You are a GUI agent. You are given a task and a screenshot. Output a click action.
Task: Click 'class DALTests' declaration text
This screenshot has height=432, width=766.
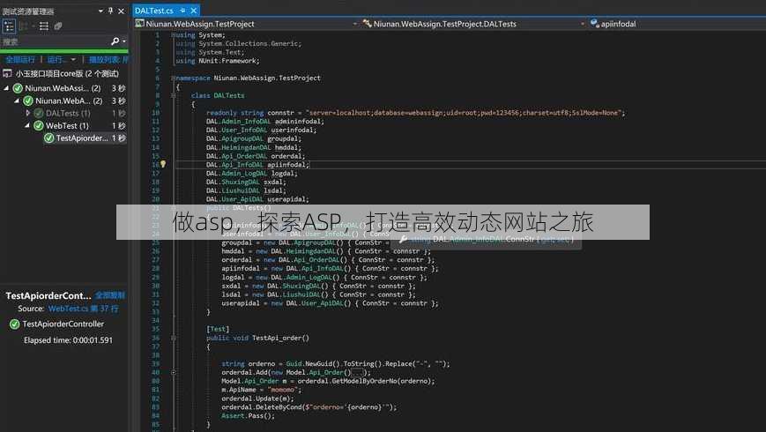tap(218, 95)
